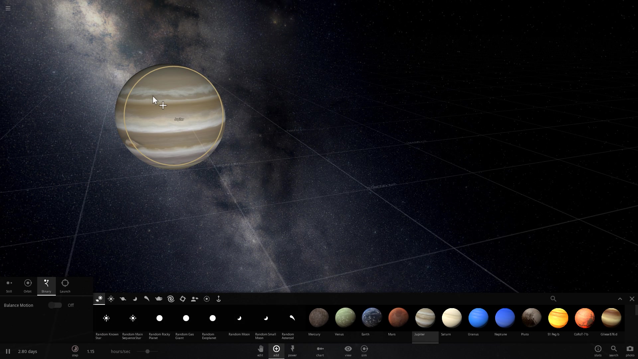Select the Jupiter thumbnail in list
This screenshot has height=359, width=638.
tap(425, 318)
